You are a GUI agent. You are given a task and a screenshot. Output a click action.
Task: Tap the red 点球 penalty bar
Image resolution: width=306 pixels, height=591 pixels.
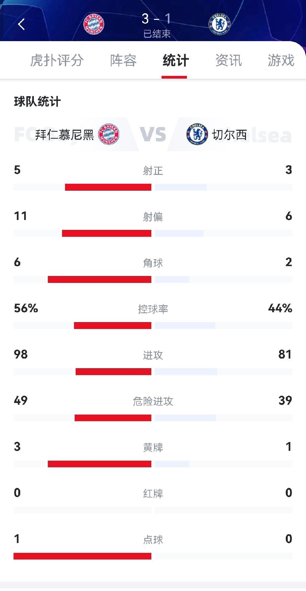(82, 556)
